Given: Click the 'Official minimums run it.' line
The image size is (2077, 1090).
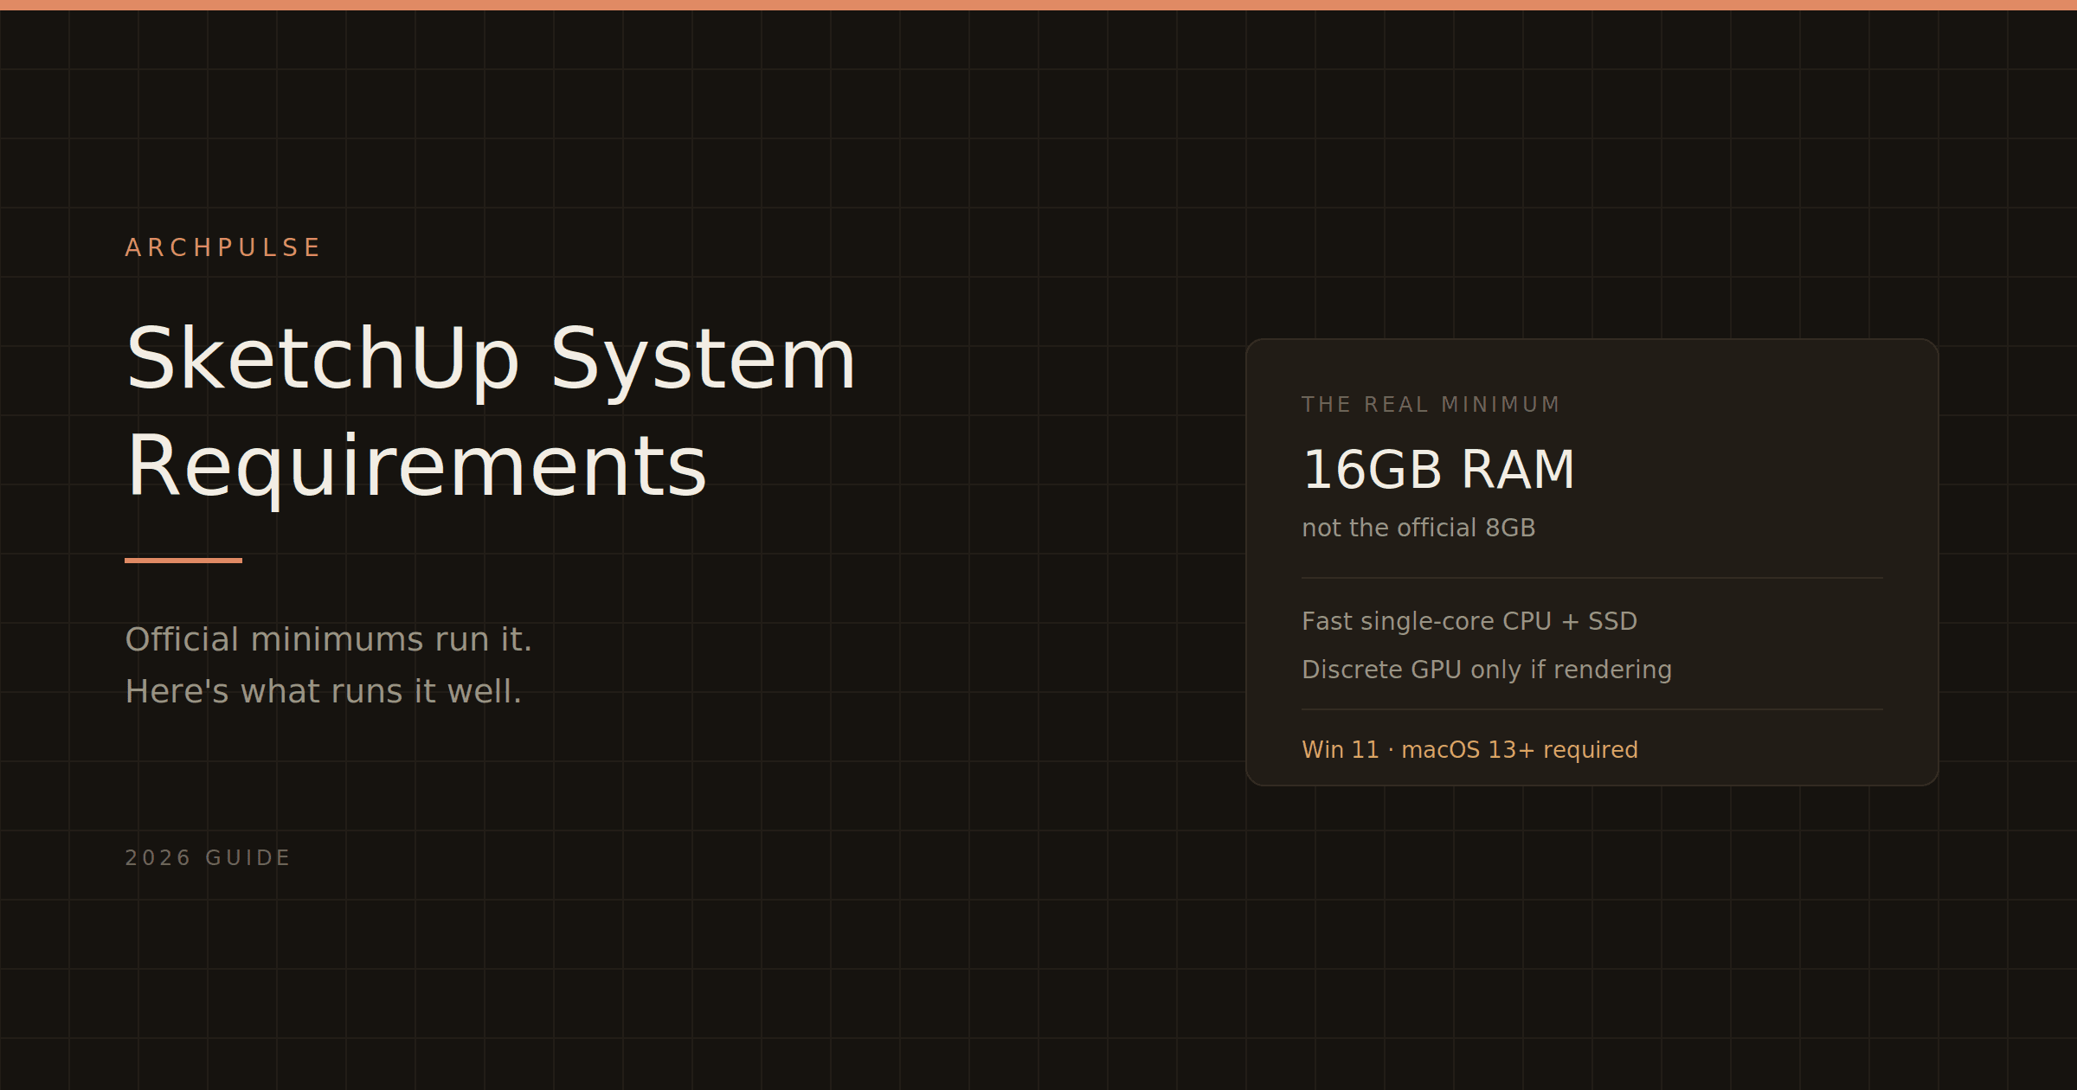Looking at the screenshot, I should (x=329, y=639).
